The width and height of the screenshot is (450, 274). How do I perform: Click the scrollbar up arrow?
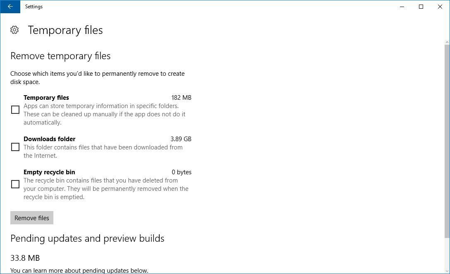tap(447, 42)
